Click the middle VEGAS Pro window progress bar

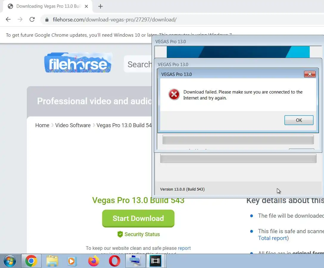pos(238,139)
